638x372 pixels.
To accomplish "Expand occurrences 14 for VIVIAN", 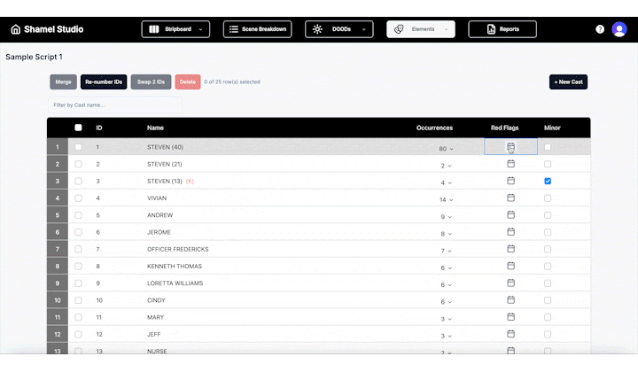I will pos(446,199).
